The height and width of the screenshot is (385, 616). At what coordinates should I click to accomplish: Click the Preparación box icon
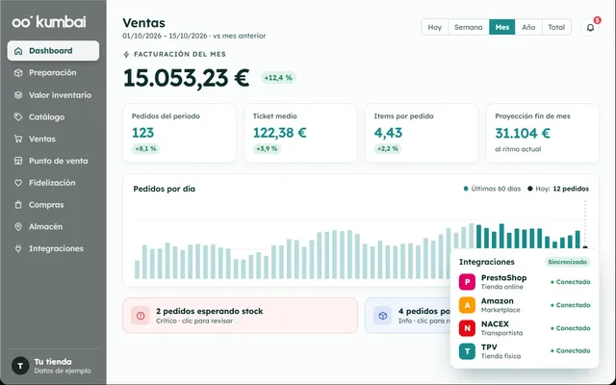18,73
